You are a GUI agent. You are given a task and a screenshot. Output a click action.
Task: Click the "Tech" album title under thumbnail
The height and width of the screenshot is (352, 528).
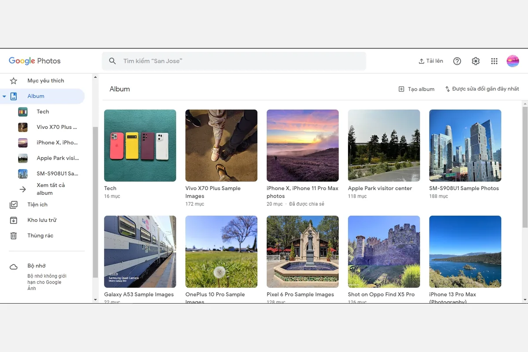(110, 188)
